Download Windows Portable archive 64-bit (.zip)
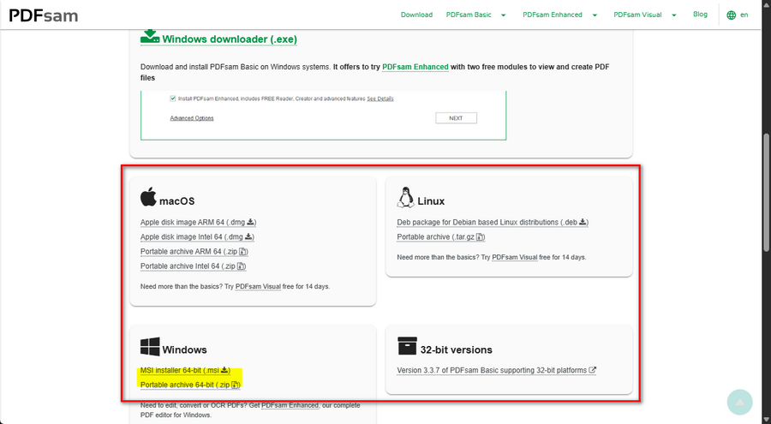 (190, 385)
